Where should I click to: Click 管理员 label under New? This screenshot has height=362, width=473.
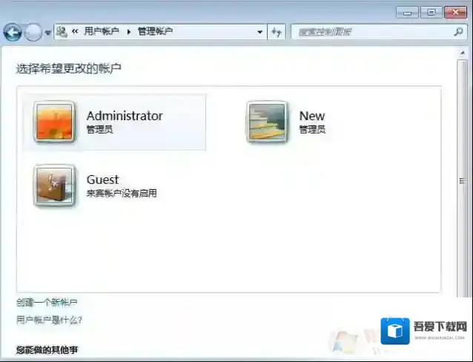point(312,130)
